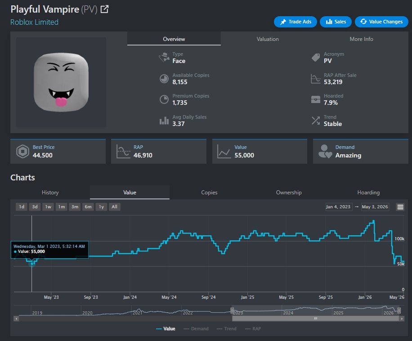This screenshot has width=412, height=341.
Task: Click the end date field May 3, 2026
Action: tap(375, 207)
